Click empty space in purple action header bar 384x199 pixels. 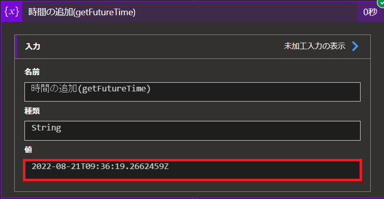245,12
